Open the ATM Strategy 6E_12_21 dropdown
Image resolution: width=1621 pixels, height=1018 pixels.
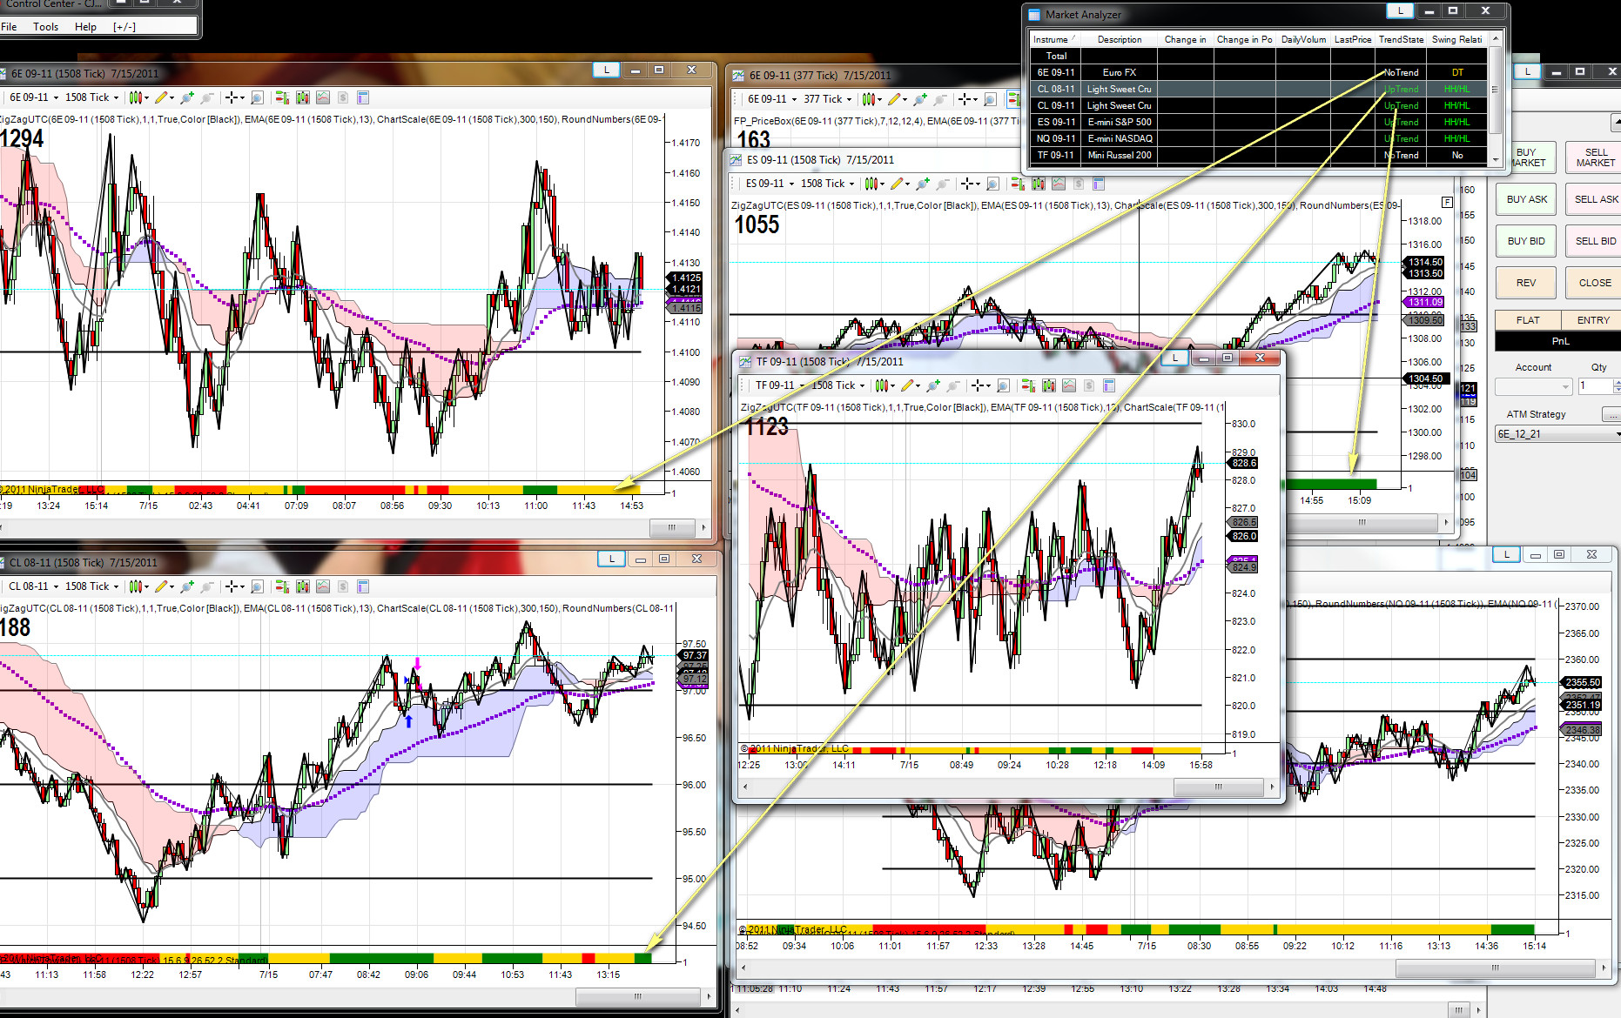(1557, 433)
